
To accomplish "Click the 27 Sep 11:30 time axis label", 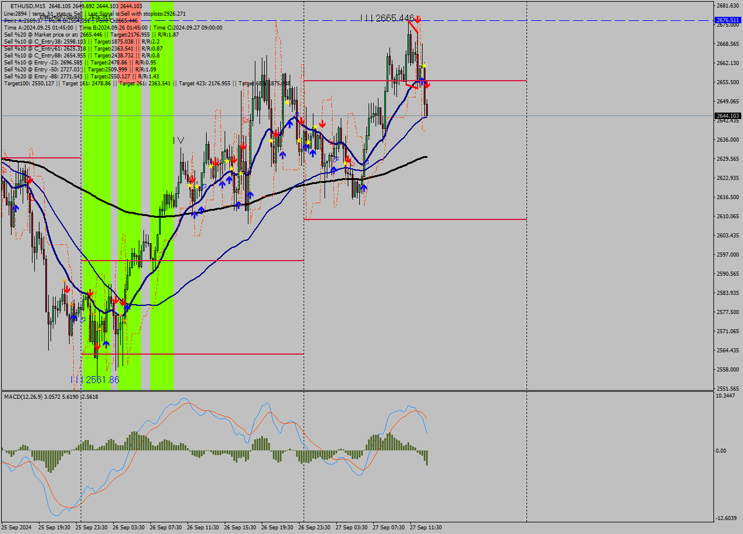I will click(425, 528).
